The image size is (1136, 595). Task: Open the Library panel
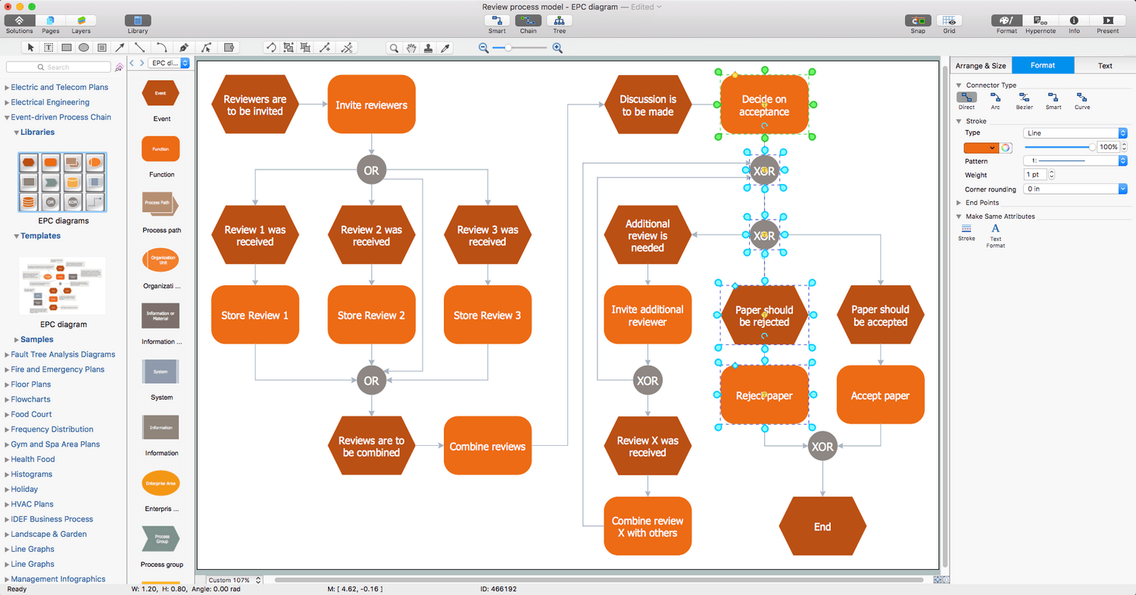tap(138, 24)
